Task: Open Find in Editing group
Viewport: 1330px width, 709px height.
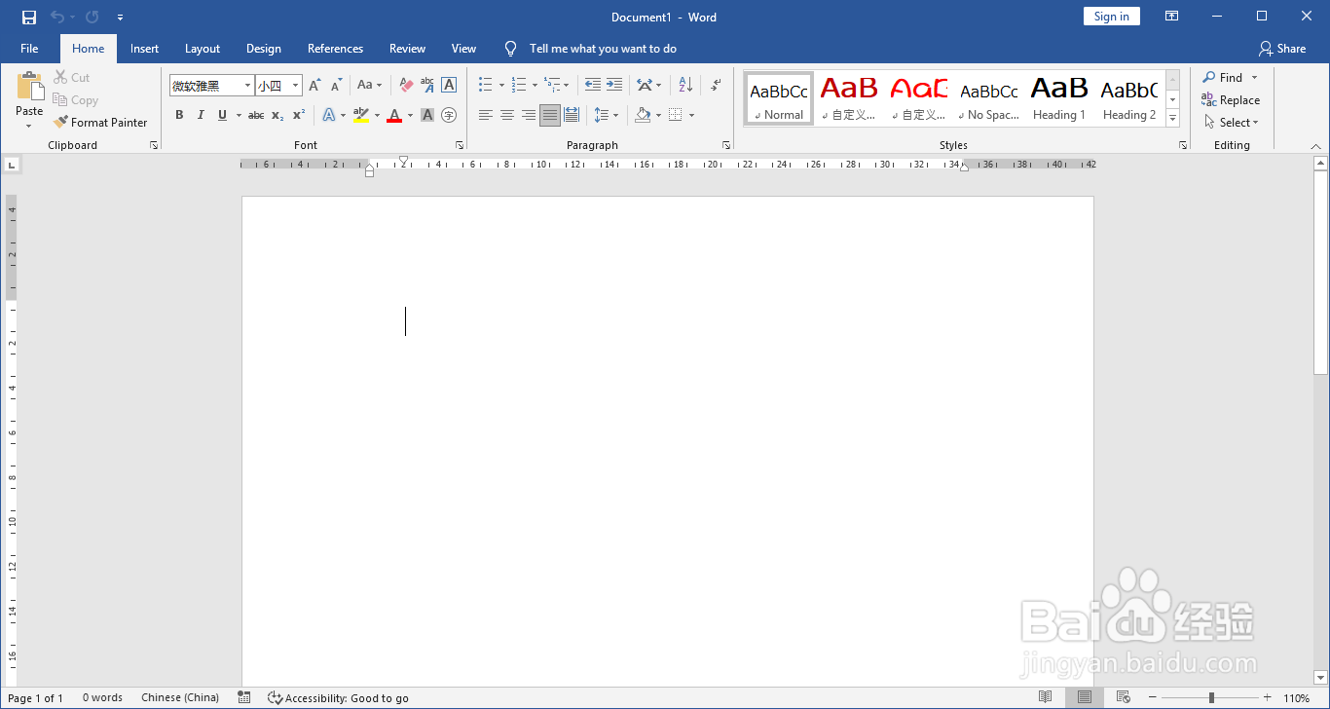Action: pos(1223,78)
